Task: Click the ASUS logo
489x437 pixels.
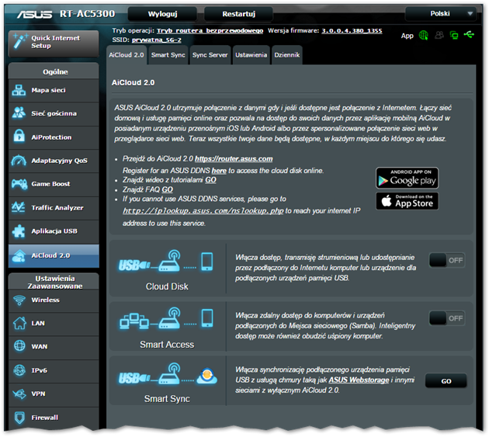Action: coord(35,14)
